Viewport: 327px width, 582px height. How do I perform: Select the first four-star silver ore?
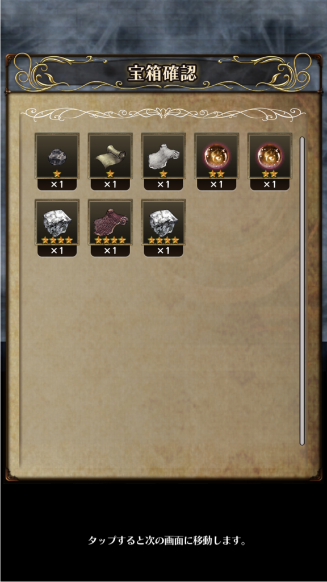(x=57, y=222)
